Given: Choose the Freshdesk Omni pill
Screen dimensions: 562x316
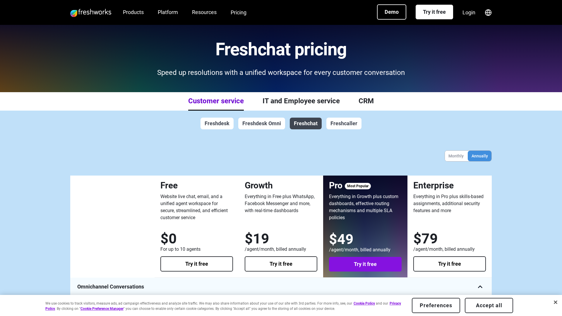Looking at the screenshot, I should point(261,123).
